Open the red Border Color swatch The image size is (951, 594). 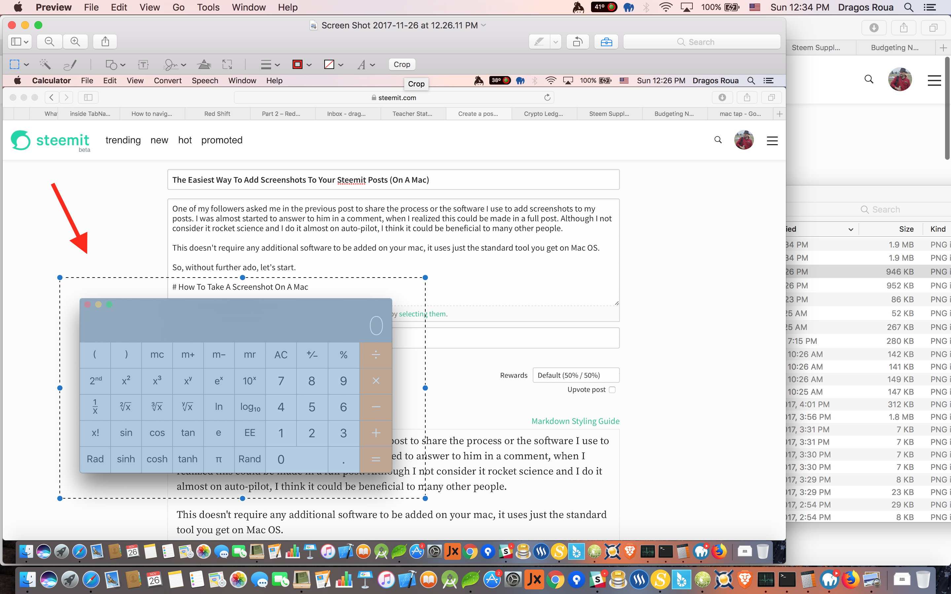pos(298,64)
